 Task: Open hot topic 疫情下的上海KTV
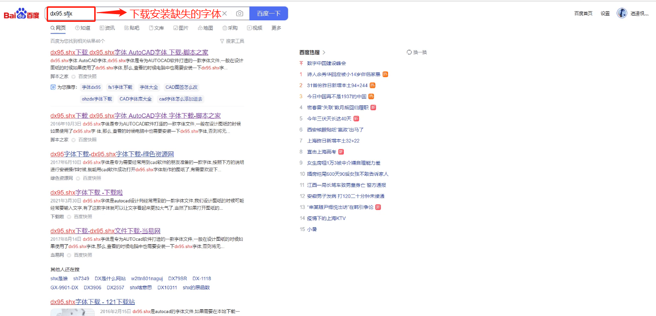(x=326, y=218)
